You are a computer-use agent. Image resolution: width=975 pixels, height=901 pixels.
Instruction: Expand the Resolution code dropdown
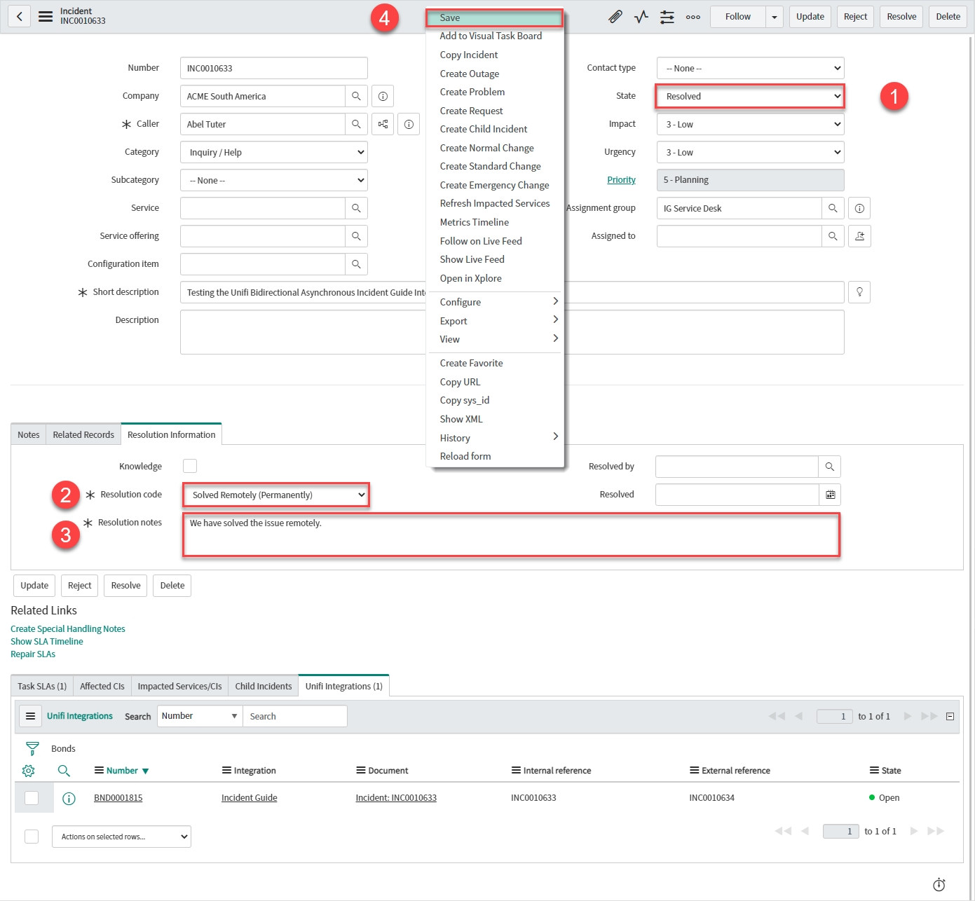(x=275, y=495)
